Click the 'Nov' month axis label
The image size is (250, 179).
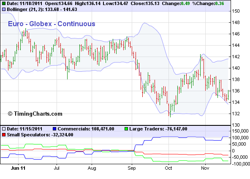pos(205,168)
